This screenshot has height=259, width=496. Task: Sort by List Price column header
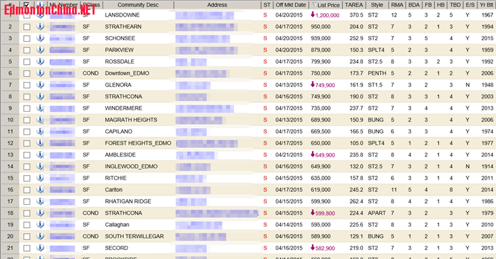pos(325,5)
